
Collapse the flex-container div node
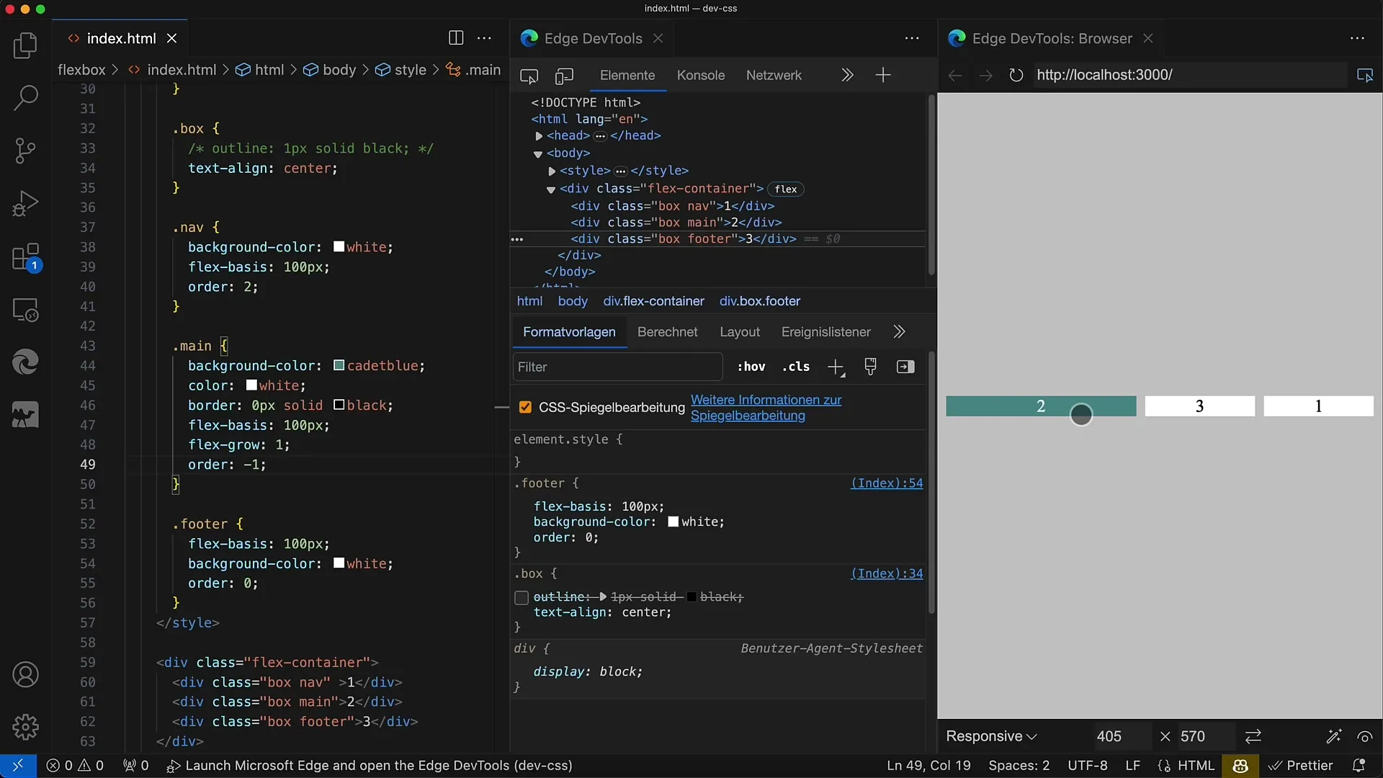(551, 189)
